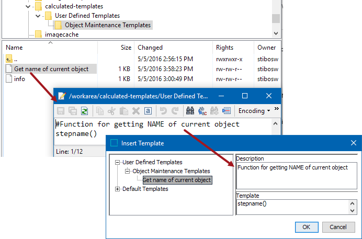The height and width of the screenshot is (239, 362).
Task: Click the Save icon in editor toolbar
Action: (x=61, y=111)
